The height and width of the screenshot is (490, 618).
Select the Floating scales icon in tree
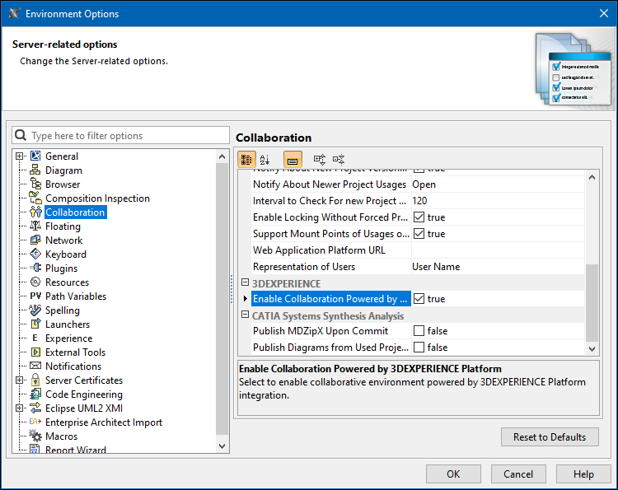pyautogui.click(x=35, y=226)
